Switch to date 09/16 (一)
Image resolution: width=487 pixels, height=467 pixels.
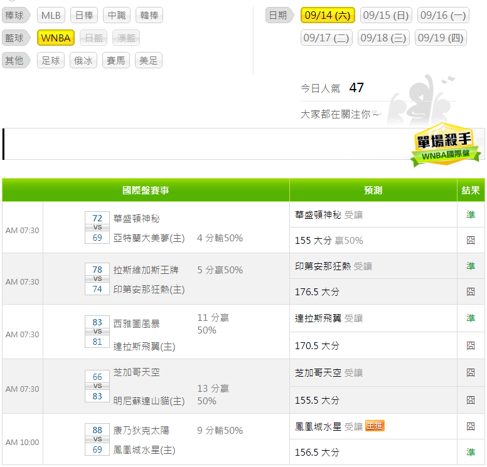pyautogui.click(x=442, y=16)
